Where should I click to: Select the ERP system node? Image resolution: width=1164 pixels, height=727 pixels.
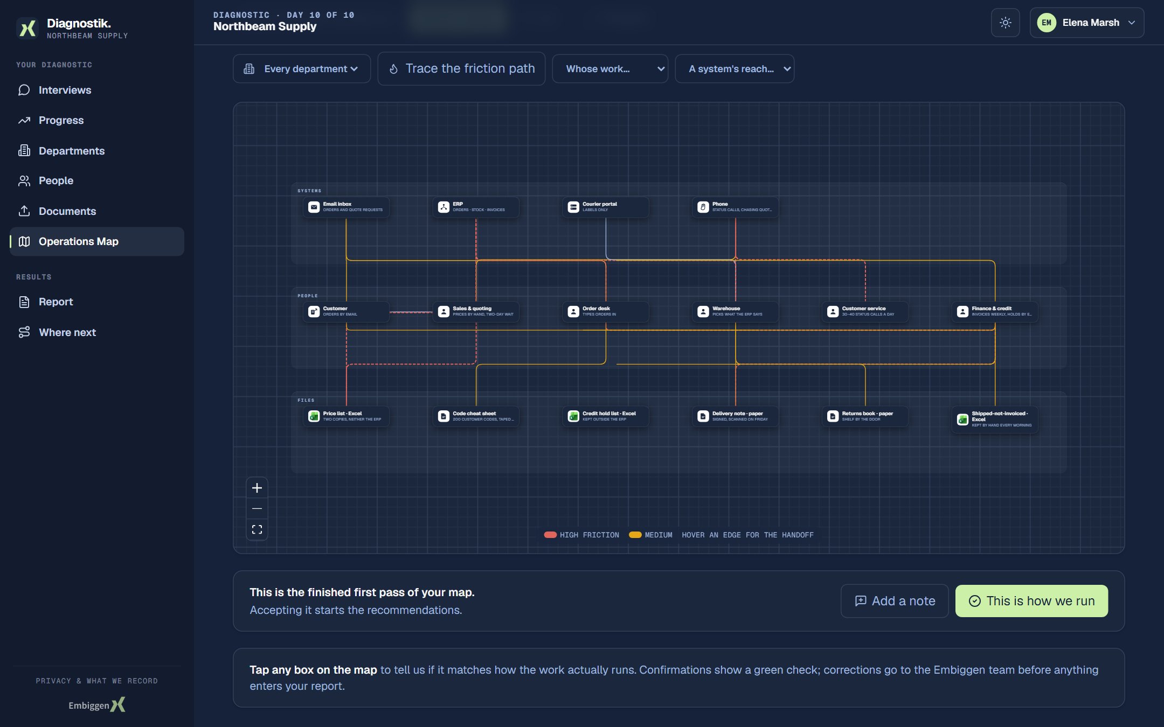pos(476,207)
